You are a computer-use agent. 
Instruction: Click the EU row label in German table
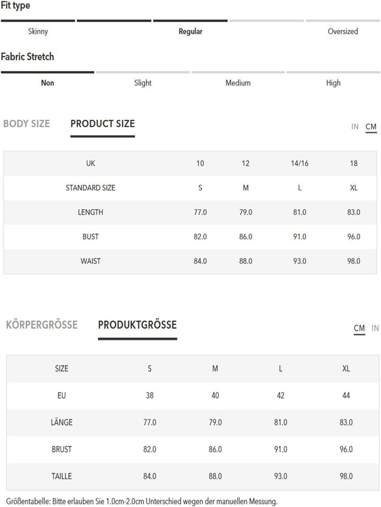coord(62,395)
